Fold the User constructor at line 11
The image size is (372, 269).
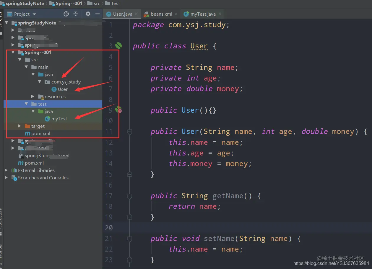pos(129,132)
